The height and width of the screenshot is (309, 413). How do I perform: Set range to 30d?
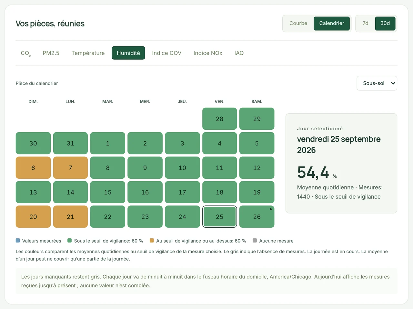point(385,23)
